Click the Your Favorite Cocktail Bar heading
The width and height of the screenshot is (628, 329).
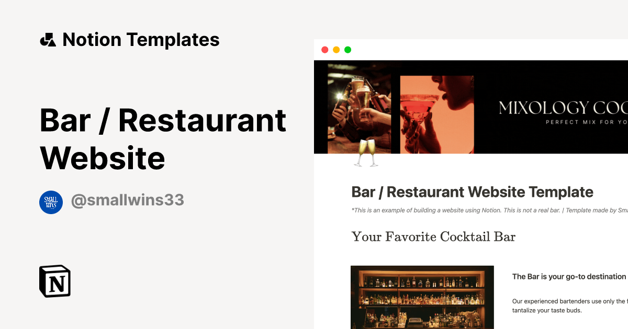[433, 237]
